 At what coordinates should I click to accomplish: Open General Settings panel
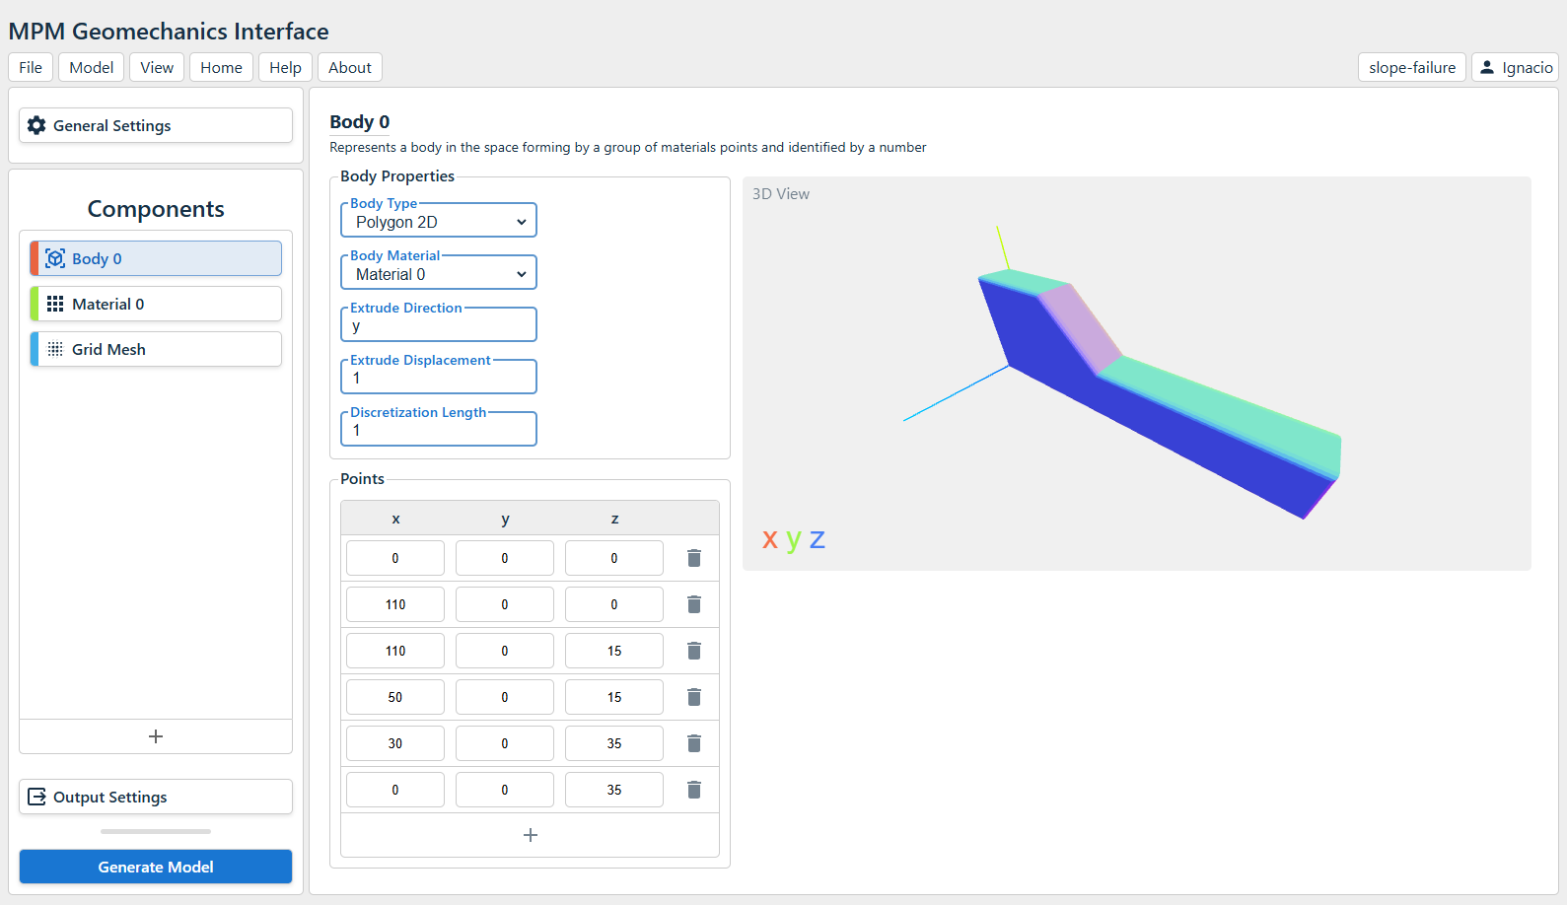pos(156,125)
